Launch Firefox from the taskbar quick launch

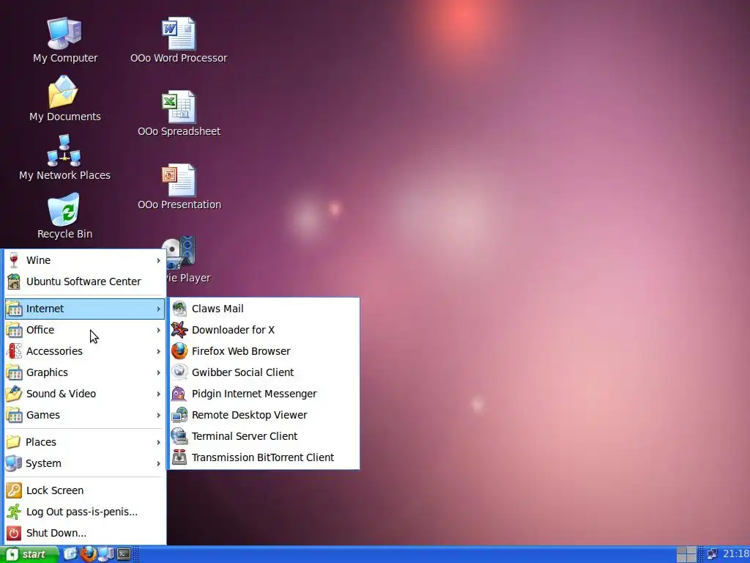[x=88, y=554]
